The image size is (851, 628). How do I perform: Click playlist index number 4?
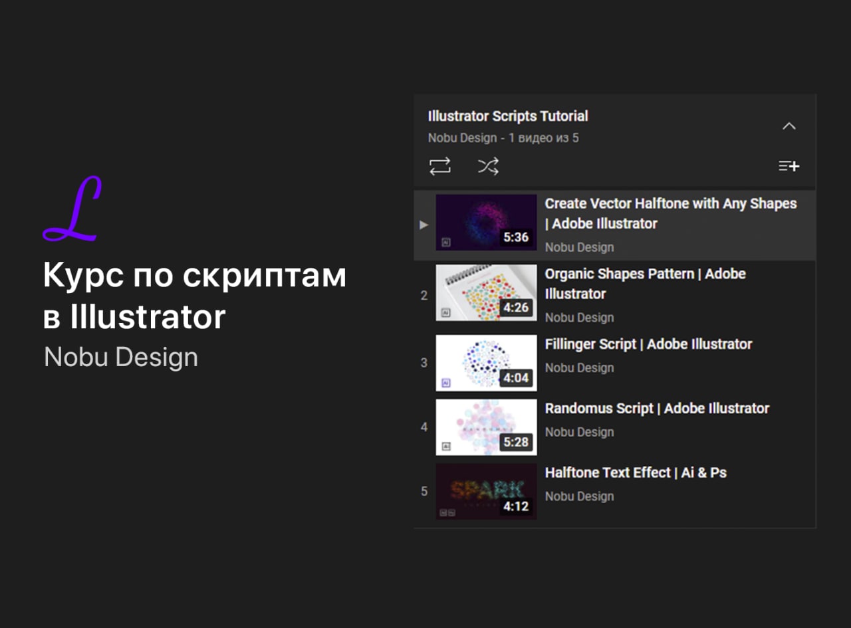click(x=424, y=427)
